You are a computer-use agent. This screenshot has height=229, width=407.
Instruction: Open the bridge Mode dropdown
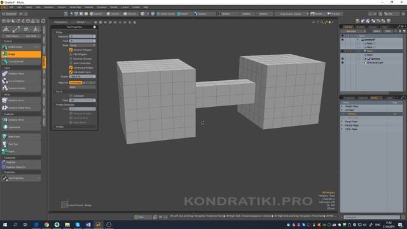coord(82,45)
